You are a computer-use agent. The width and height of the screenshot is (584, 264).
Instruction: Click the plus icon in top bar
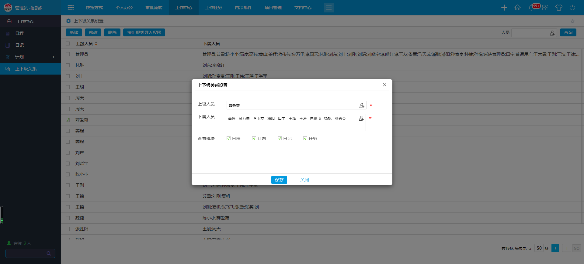[504, 8]
